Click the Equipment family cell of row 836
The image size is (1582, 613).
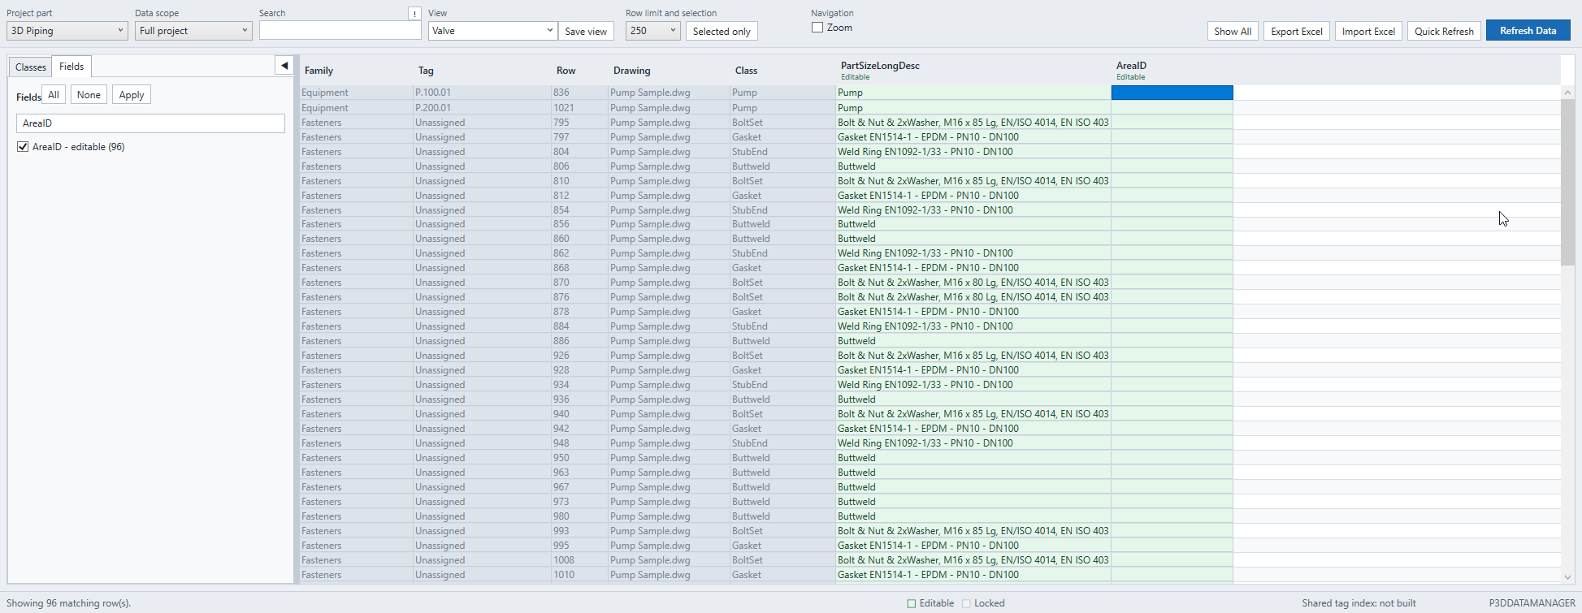356,93
